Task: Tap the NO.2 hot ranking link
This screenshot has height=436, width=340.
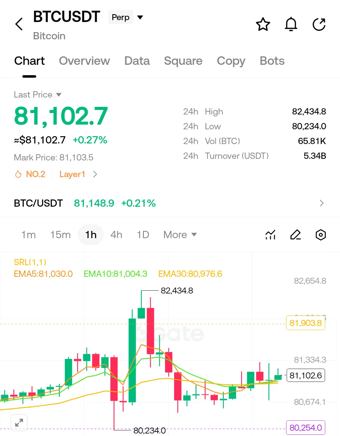Action: tap(36, 174)
